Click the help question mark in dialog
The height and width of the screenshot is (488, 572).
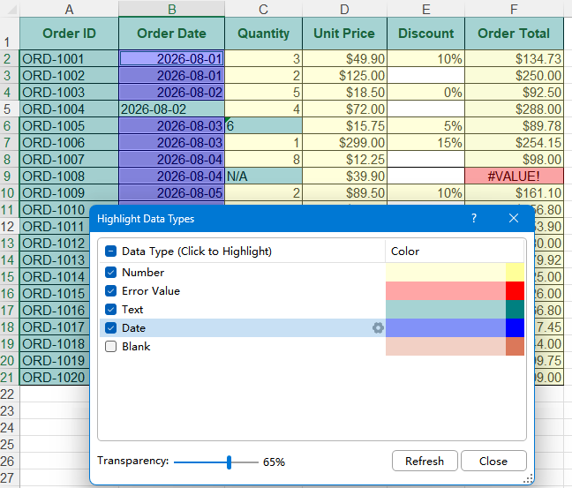pyautogui.click(x=473, y=218)
